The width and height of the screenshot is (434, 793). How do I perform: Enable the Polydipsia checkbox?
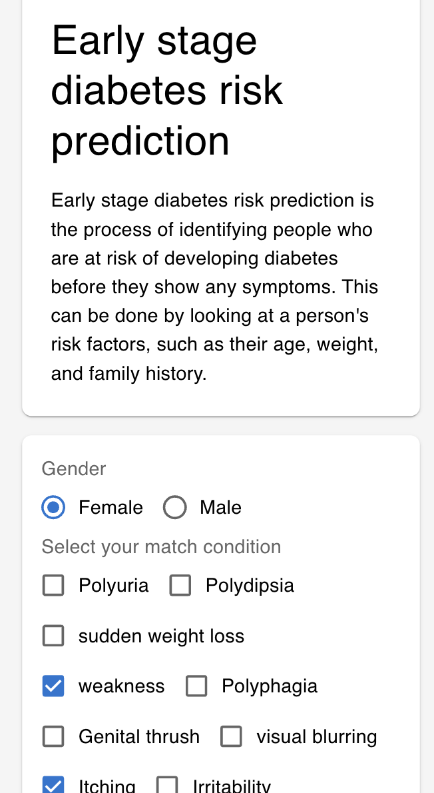[x=180, y=586]
